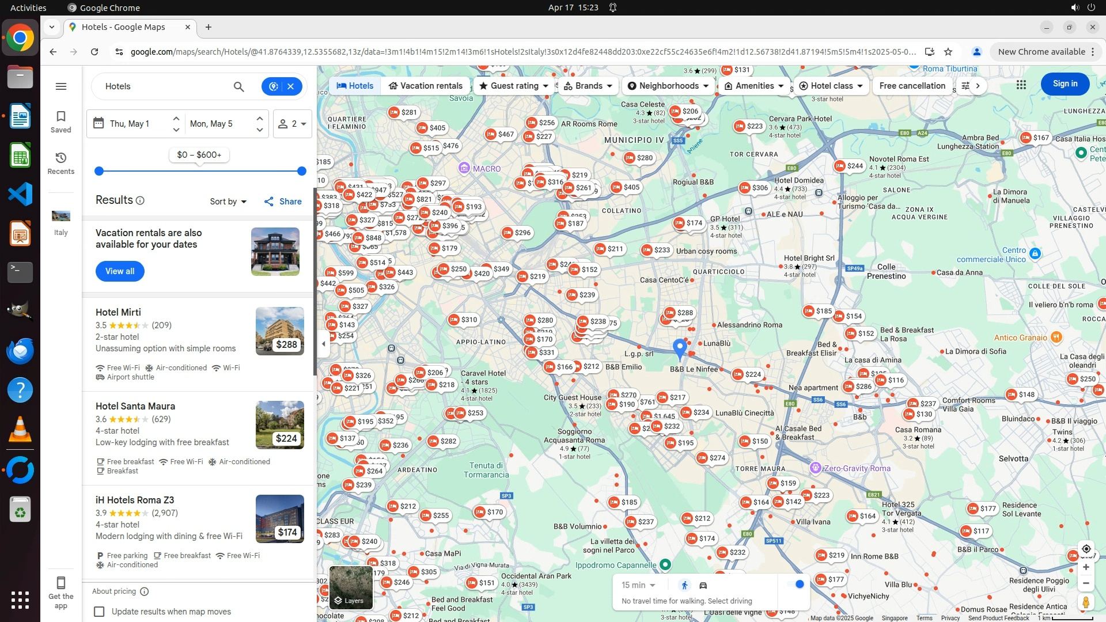Select the Hotels filter tab

point(355,86)
